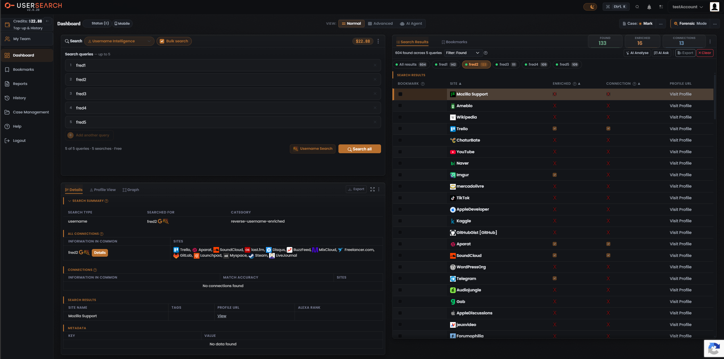Image resolution: width=724 pixels, height=359 pixels.
Task: Open the results panel three-dot menu
Action: coord(710,41)
